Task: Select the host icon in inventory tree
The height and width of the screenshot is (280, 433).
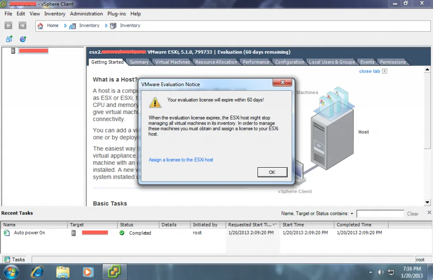Action: [13, 51]
